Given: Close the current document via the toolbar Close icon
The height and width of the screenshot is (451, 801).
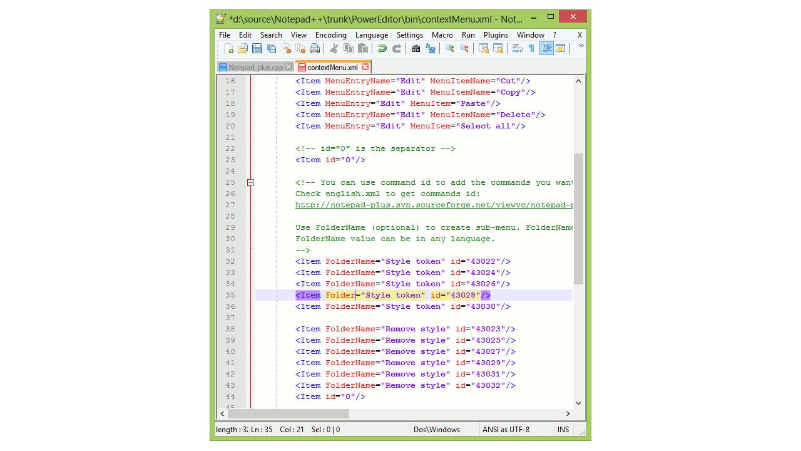Looking at the screenshot, I should (x=286, y=48).
